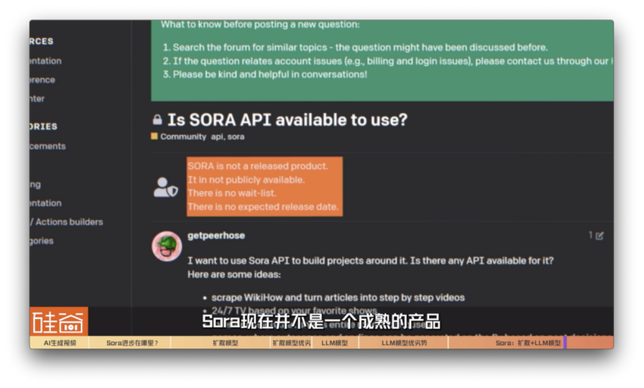
Task: Click the orange 硅谷101 logo
Action: pos(59,321)
